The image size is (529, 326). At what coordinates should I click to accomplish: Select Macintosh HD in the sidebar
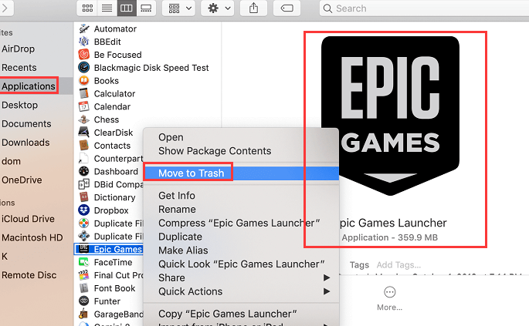pyautogui.click(x=32, y=238)
